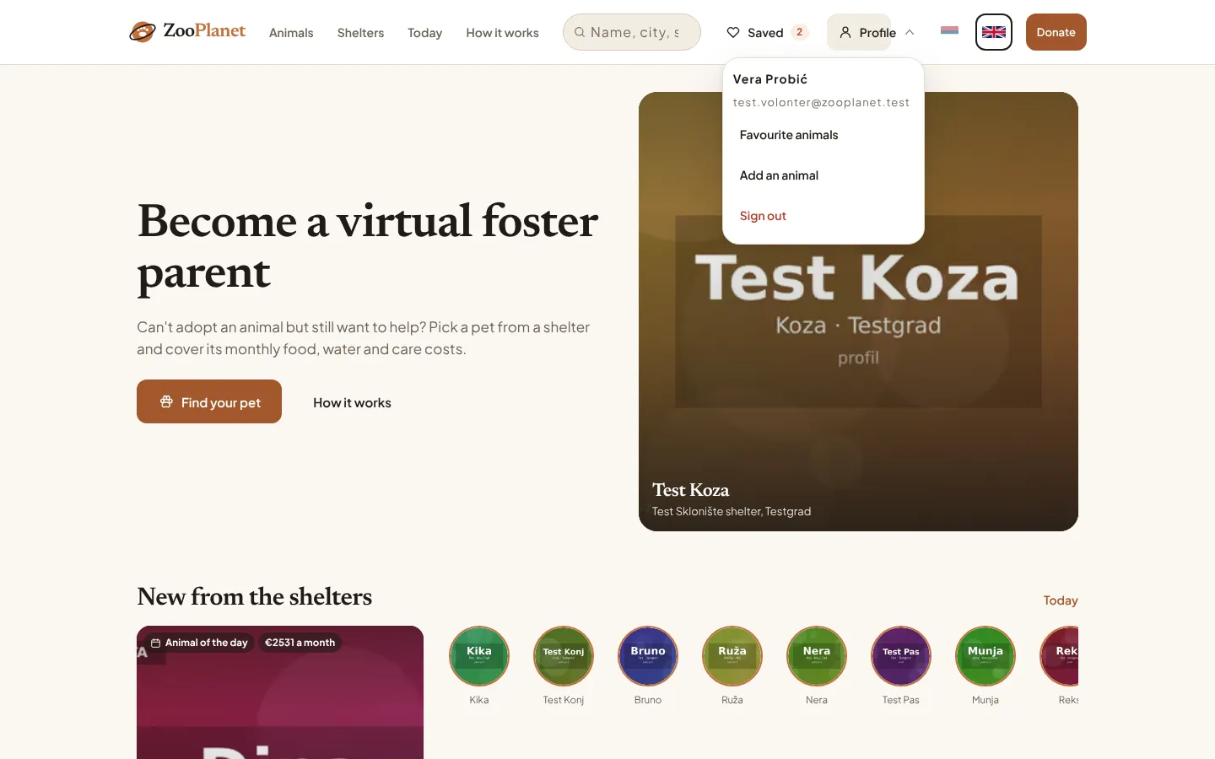
Task: Click the €2531 a month badge
Action: click(300, 643)
